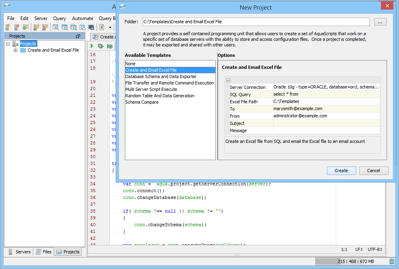Click the Debug script bug icon
The width and height of the screenshot is (399, 269).
(101, 46)
